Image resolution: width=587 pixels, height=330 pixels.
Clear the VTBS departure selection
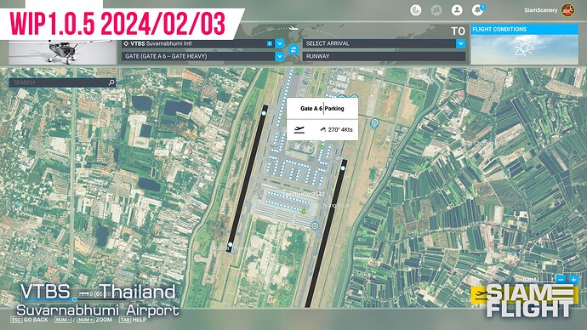tap(270, 43)
